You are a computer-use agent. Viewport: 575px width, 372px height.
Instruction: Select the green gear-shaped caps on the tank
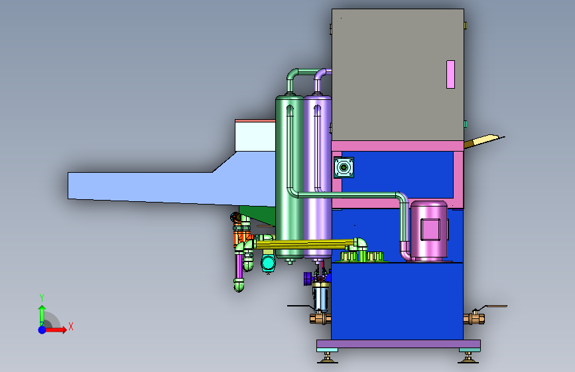[x=361, y=256]
